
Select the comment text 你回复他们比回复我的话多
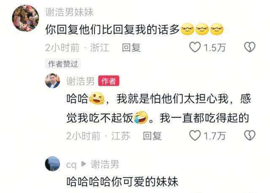pos(112,29)
